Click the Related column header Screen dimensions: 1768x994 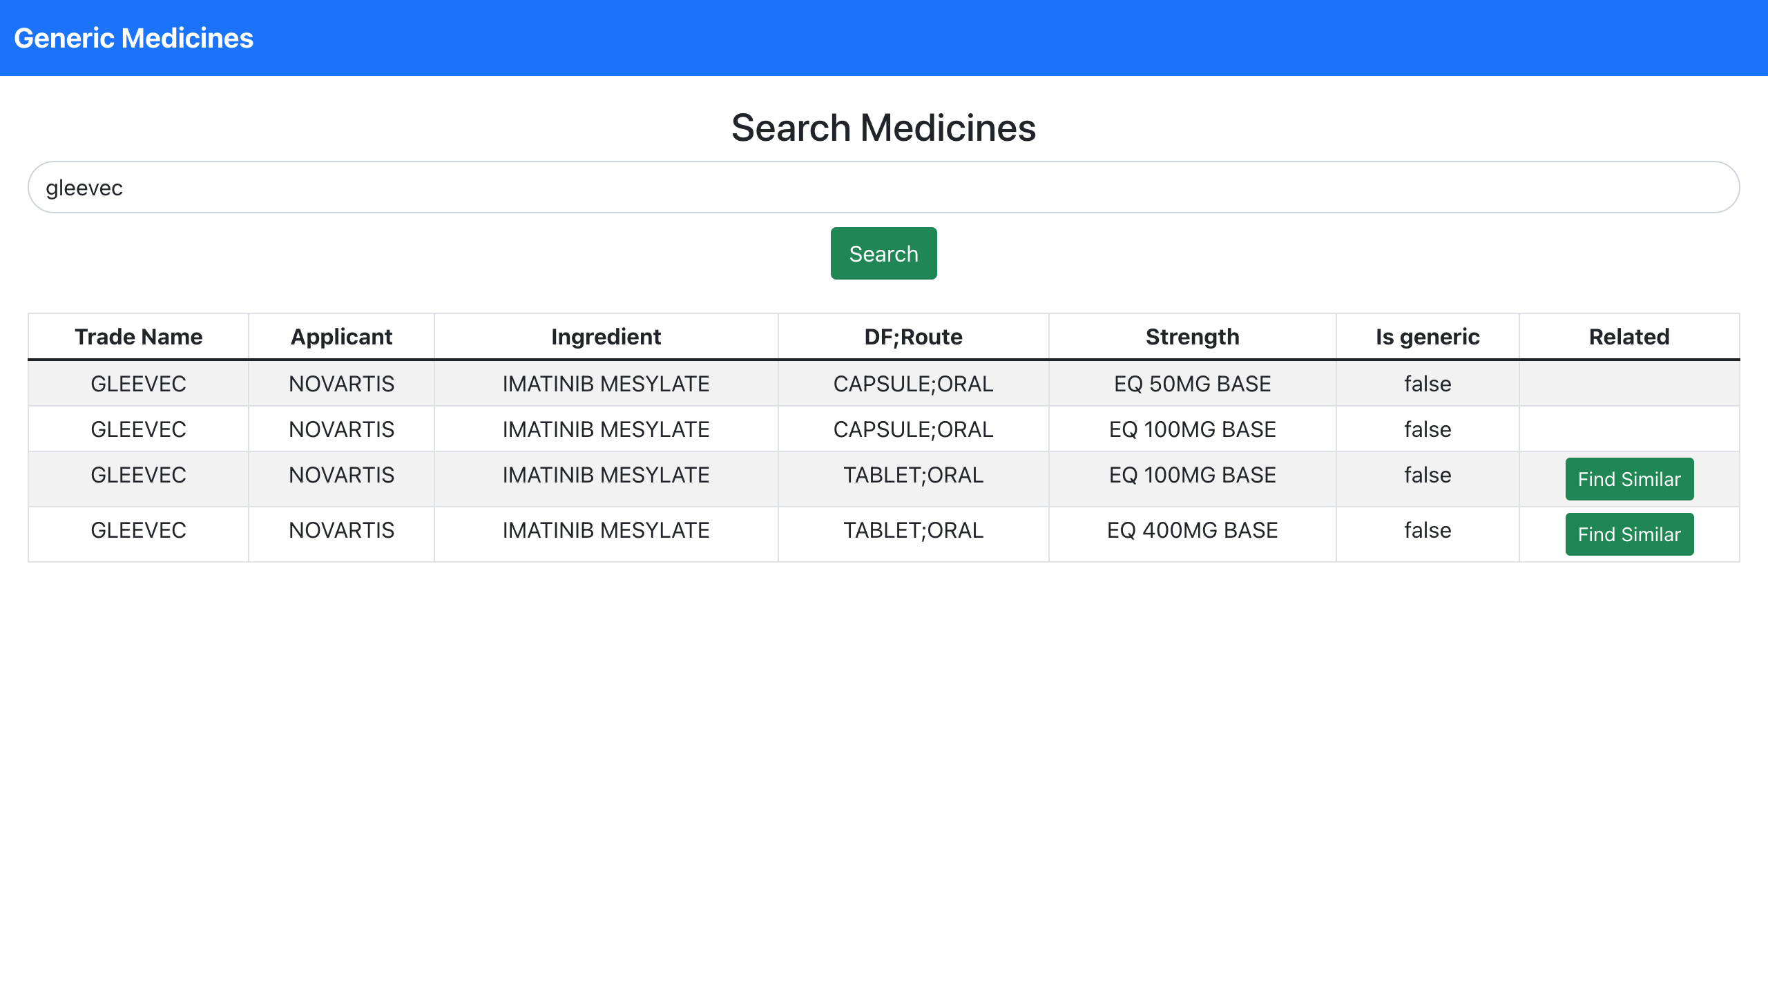click(1628, 337)
